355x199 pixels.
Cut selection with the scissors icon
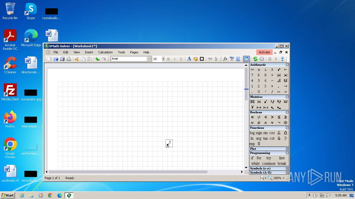coord(77,59)
